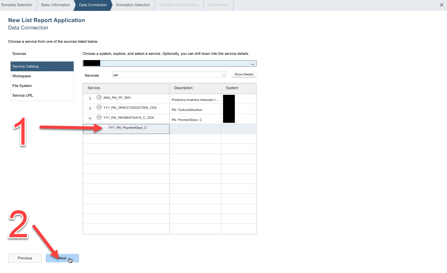Click the YY1_PAI_OPACCTGDOCITEM_CDS service icon
Image resolution: width=447 pixels, height=273 pixels.
click(99, 107)
